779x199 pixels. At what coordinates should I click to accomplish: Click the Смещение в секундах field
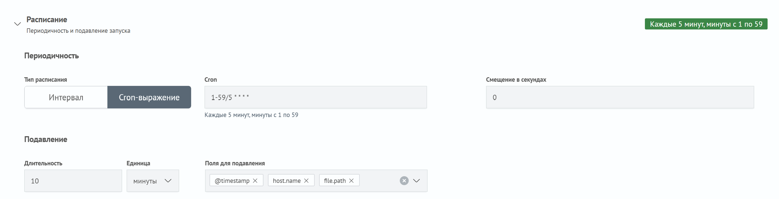click(x=620, y=97)
